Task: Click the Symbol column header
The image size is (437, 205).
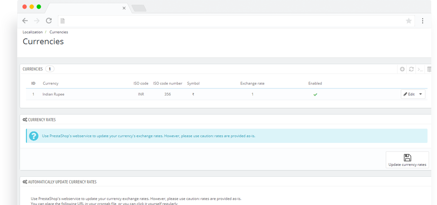Action: 193,83
